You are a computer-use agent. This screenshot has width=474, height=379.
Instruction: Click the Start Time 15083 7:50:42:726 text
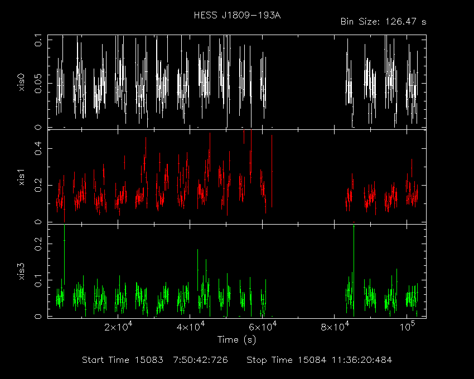(155, 360)
